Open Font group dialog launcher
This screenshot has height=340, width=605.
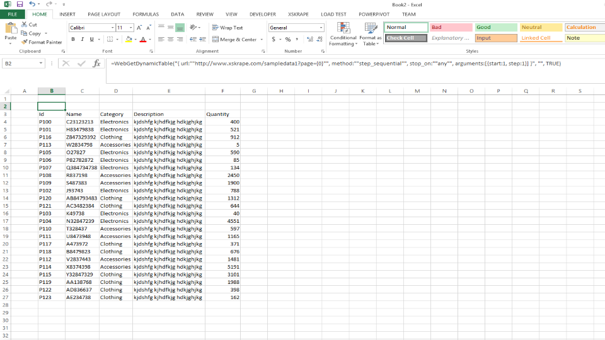151,51
